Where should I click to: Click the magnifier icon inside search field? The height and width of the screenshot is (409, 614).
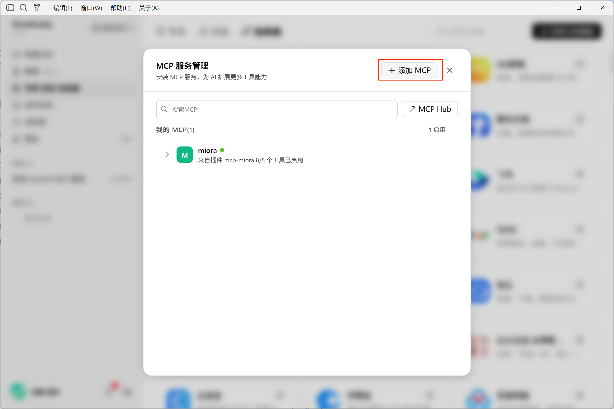click(x=164, y=109)
